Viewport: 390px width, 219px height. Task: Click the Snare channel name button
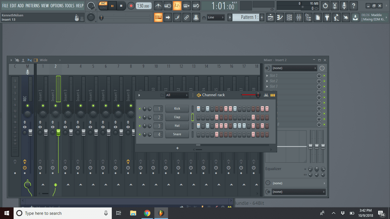(177, 134)
